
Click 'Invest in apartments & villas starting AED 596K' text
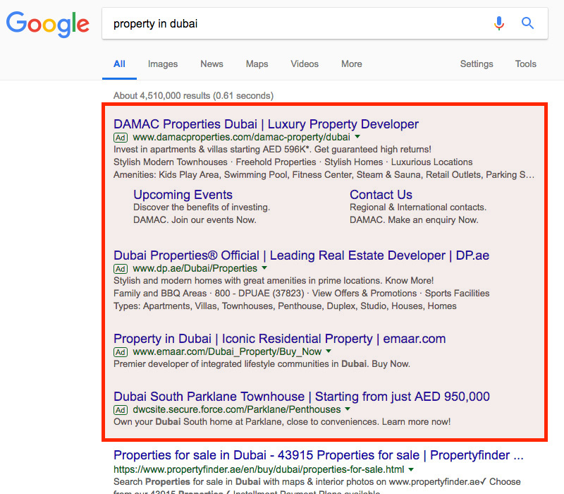click(x=272, y=150)
